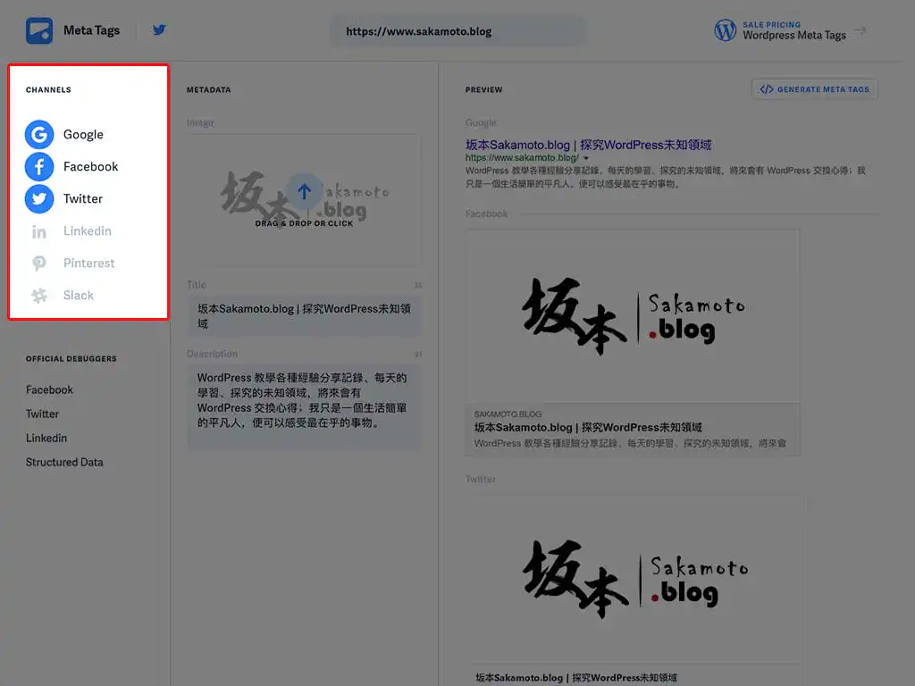Enable the Pinterest channel icon

[x=39, y=264]
